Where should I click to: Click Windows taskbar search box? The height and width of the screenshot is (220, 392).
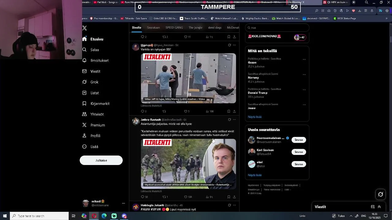pyautogui.click(x=39, y=216)
